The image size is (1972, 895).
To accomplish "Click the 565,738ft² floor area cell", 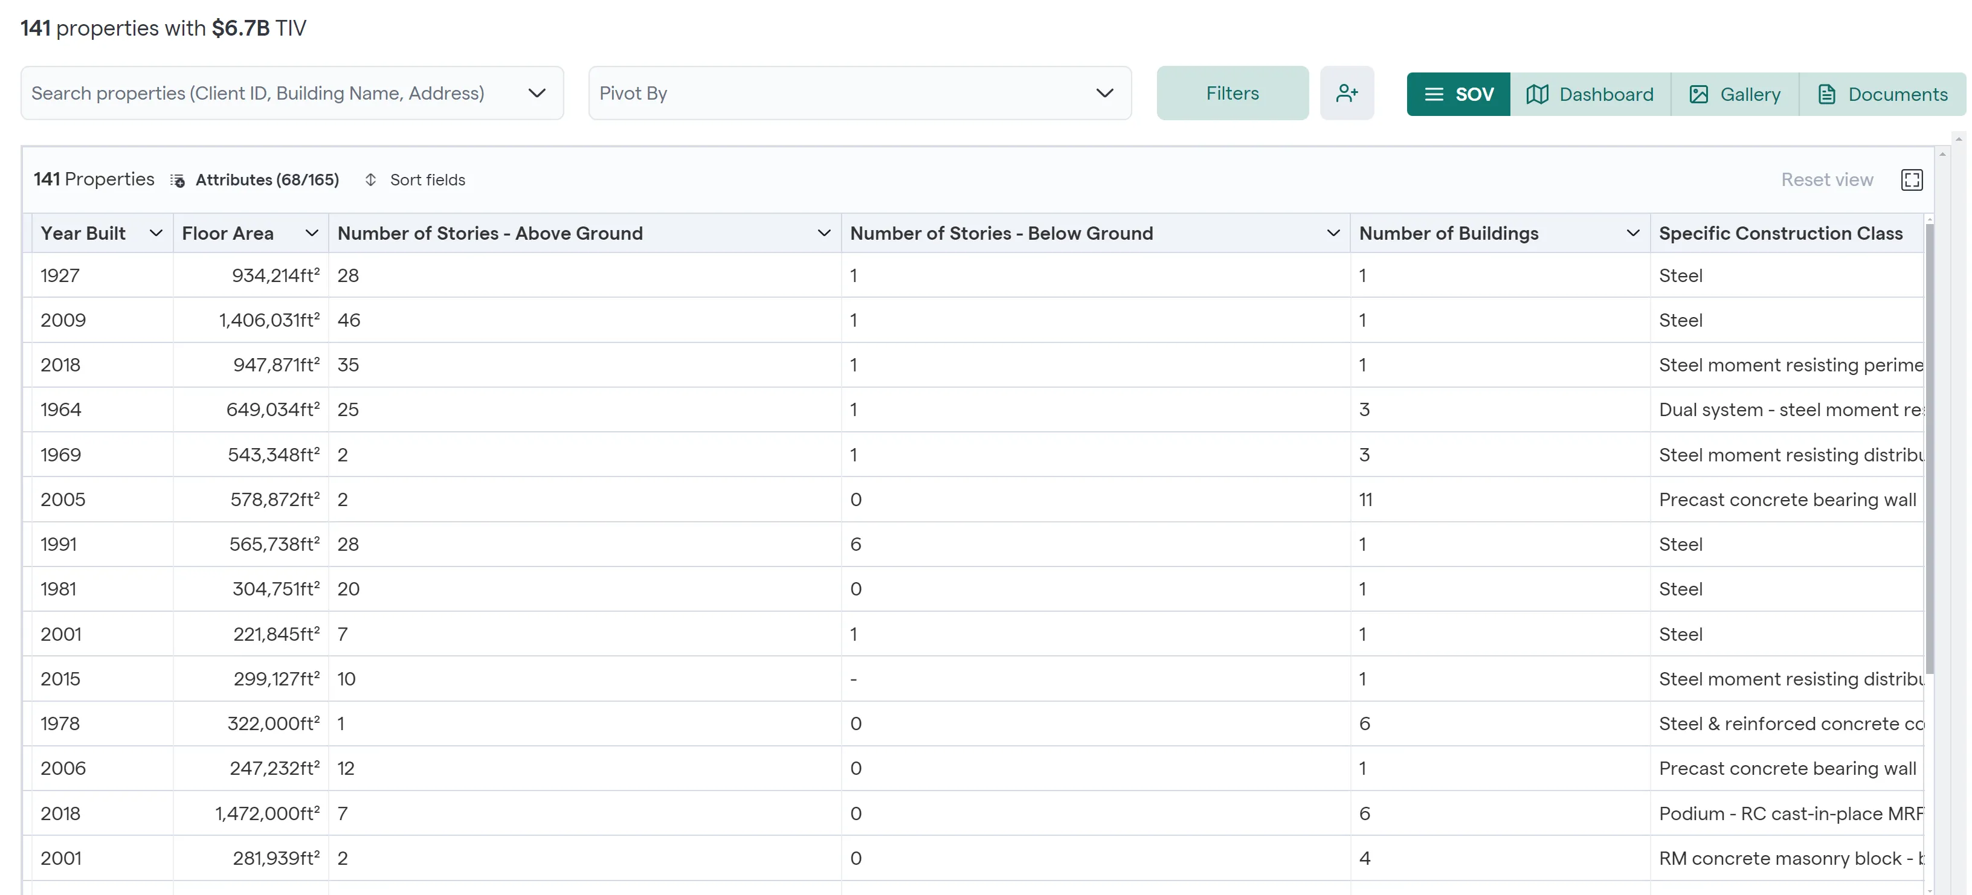I will coord(251,544).
